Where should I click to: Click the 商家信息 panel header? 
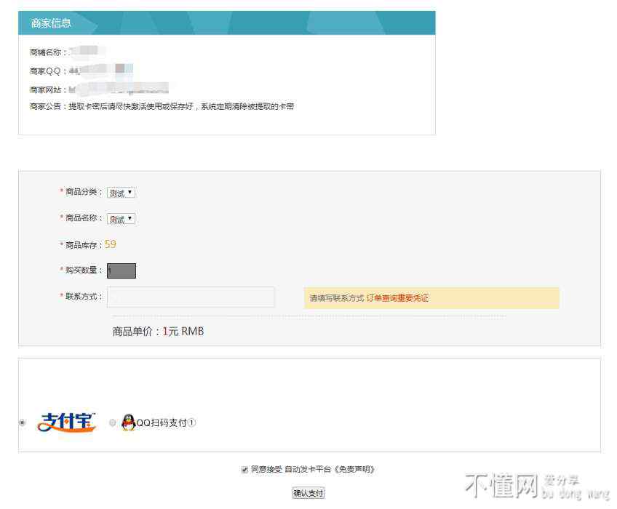click(x=227, y=23)
